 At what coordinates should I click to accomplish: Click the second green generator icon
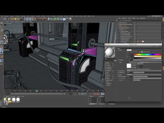58,19
